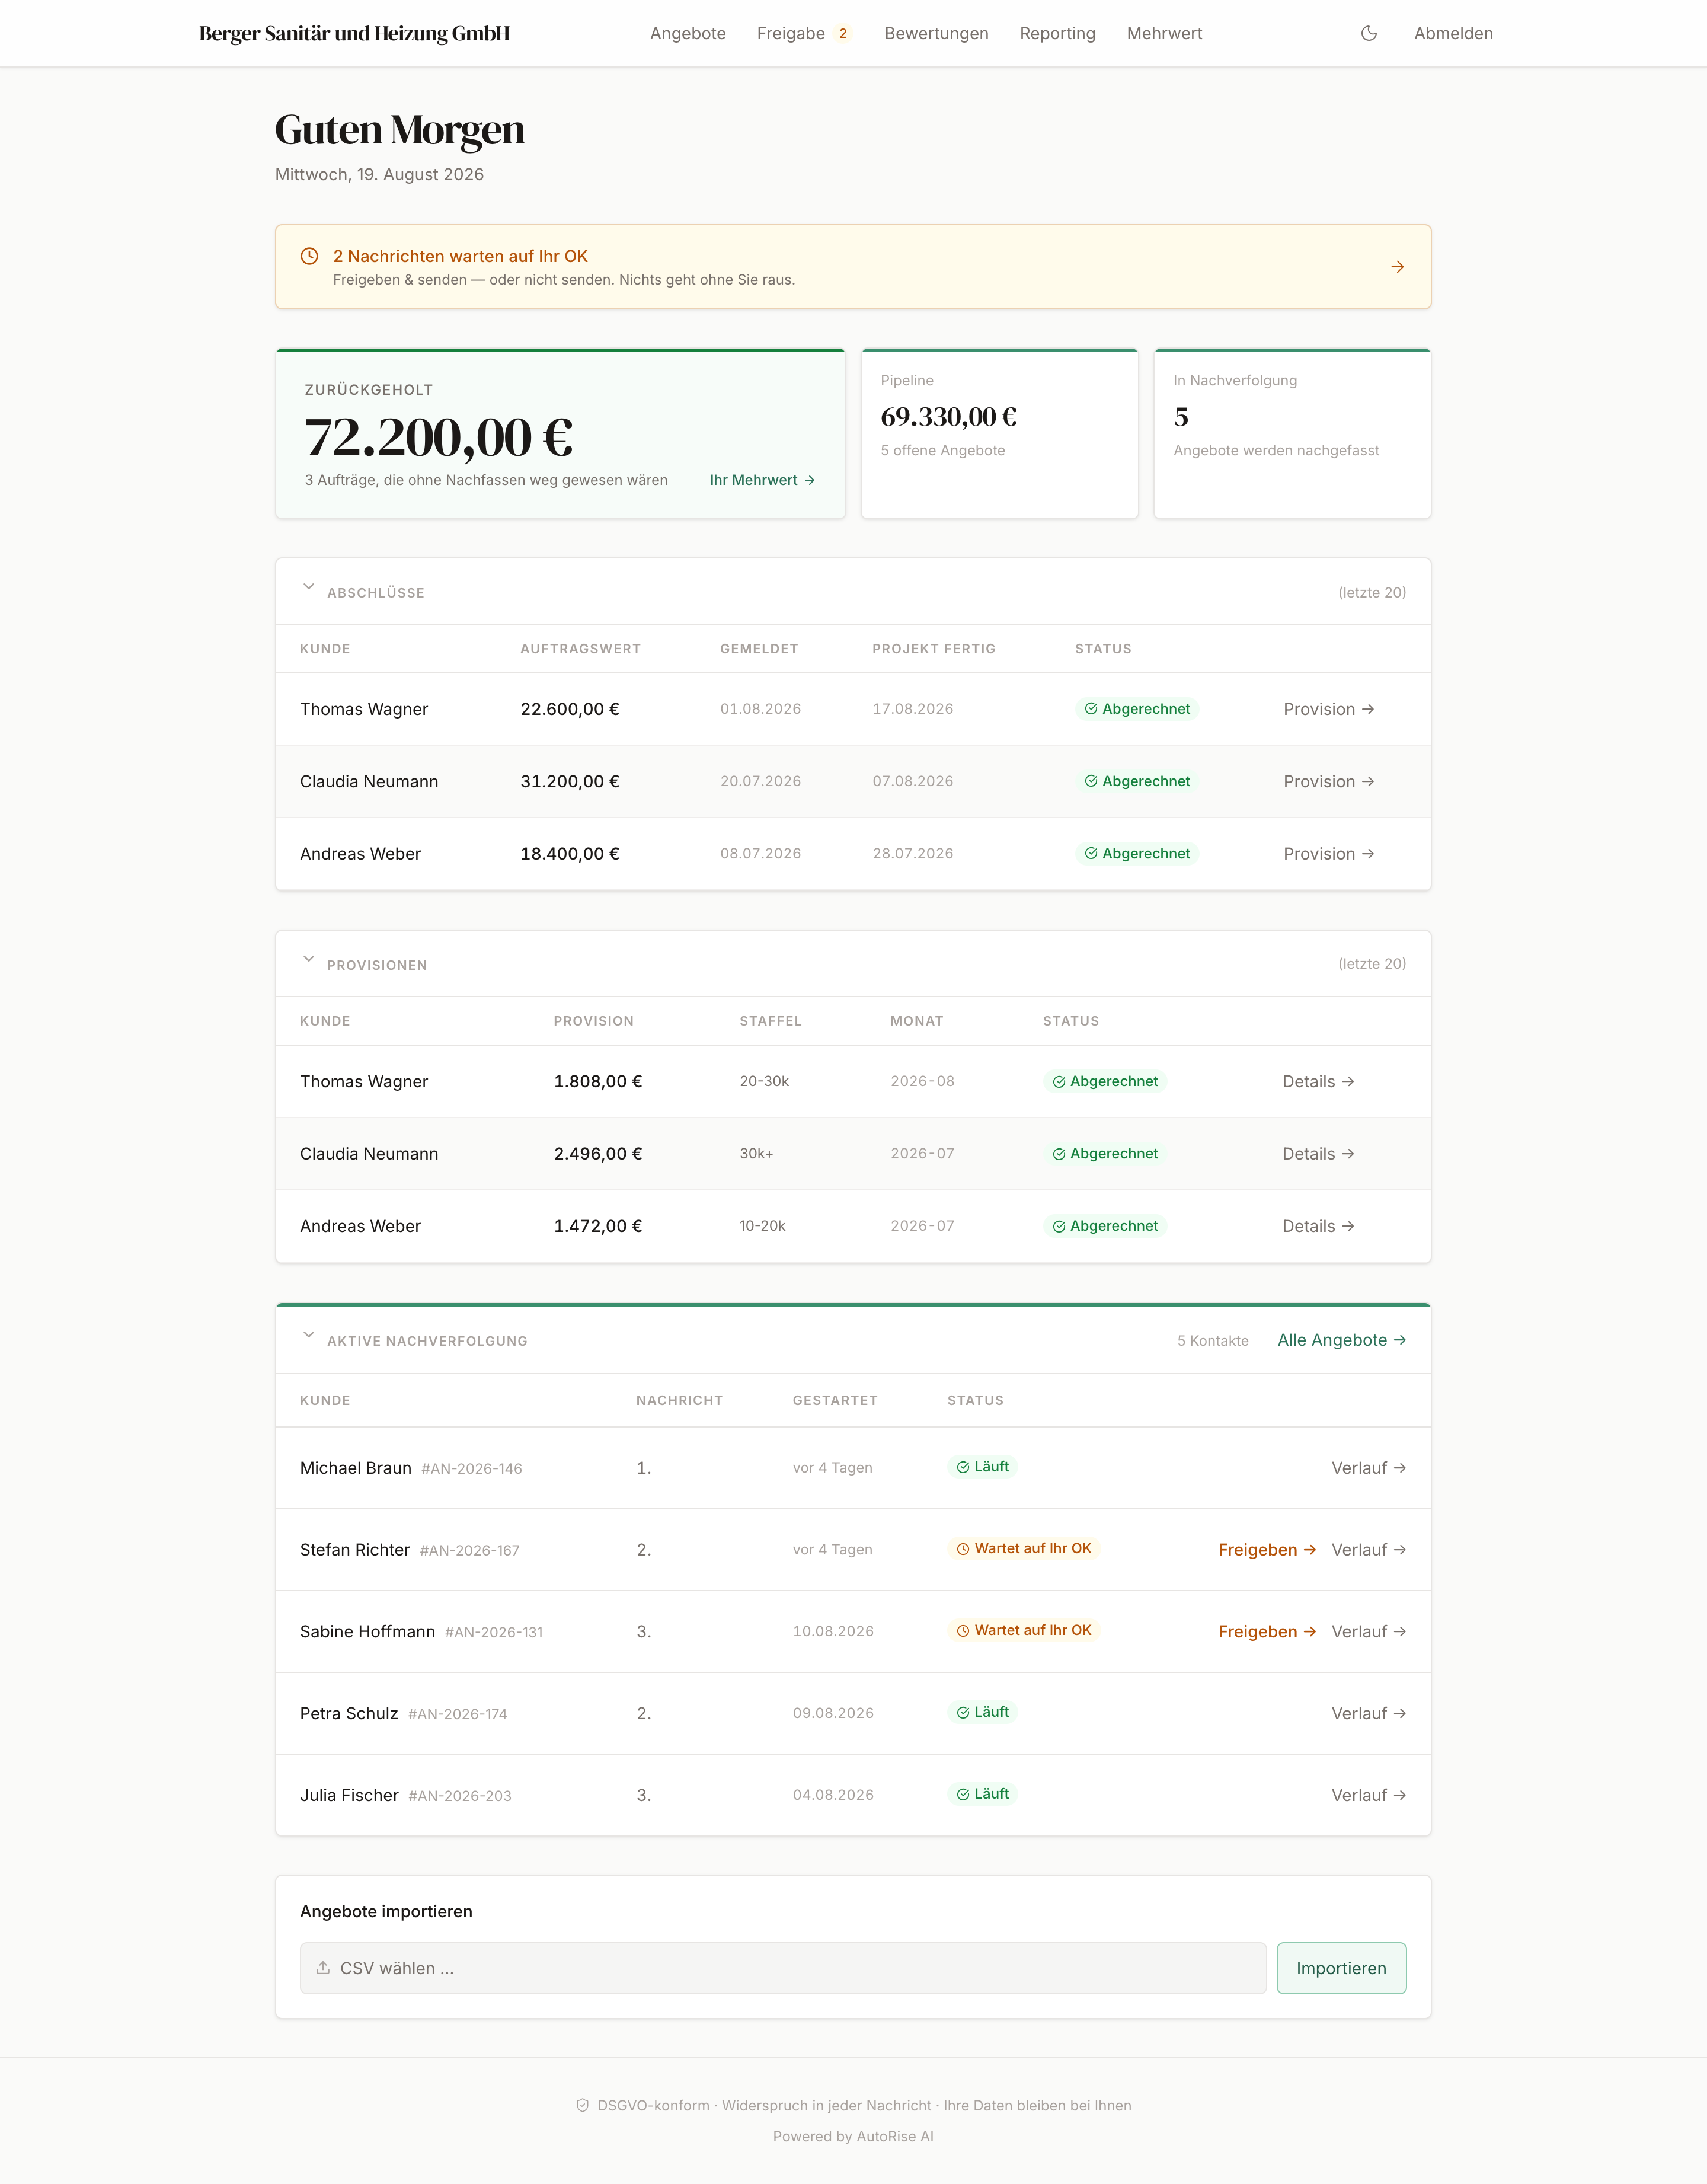Open Alle Angebote link

tap(1341, 1340)
